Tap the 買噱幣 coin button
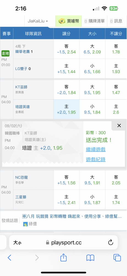This screenshot has height=276, width=127. [x=69, y=21]
